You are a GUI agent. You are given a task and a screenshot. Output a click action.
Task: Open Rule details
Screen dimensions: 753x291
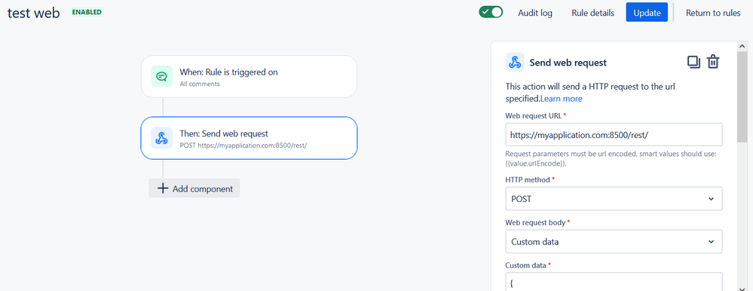coord(592,13)
